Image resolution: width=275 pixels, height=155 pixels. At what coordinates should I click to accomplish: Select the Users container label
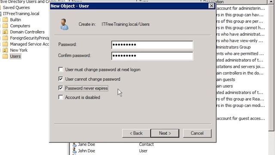(15, 56)
